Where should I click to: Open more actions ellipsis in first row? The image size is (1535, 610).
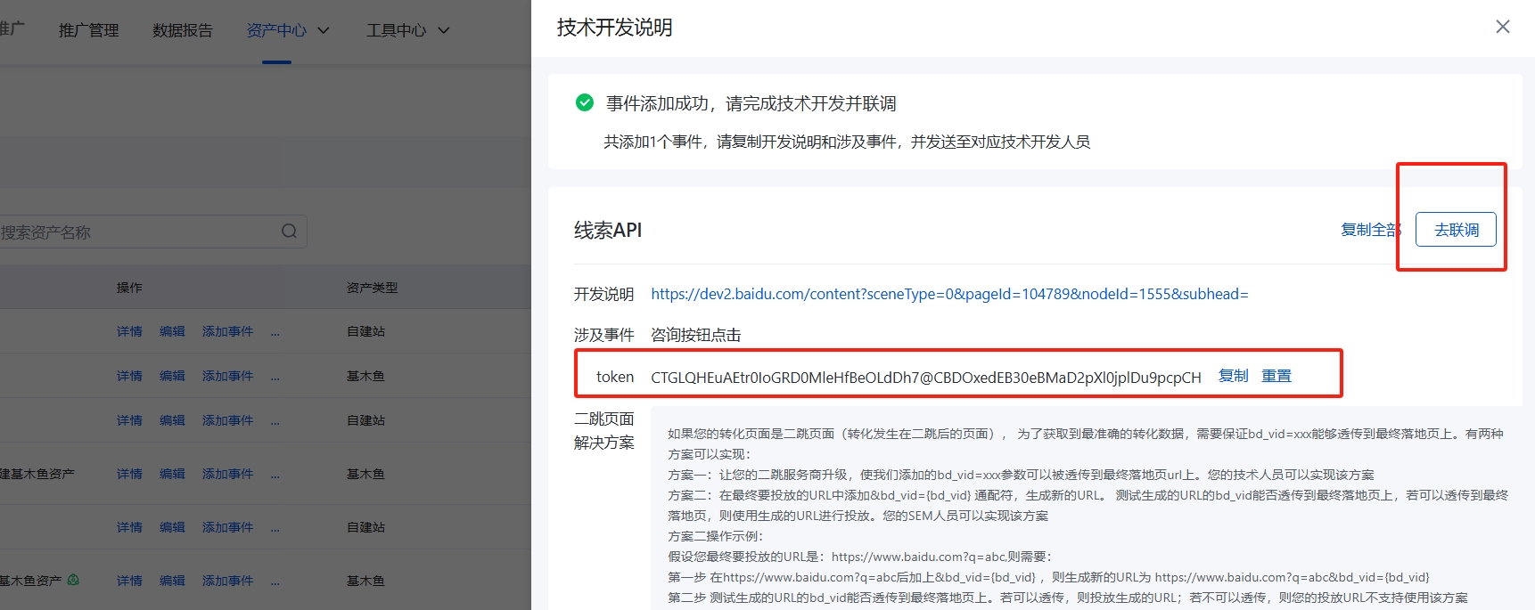click(x=275, y=331)
